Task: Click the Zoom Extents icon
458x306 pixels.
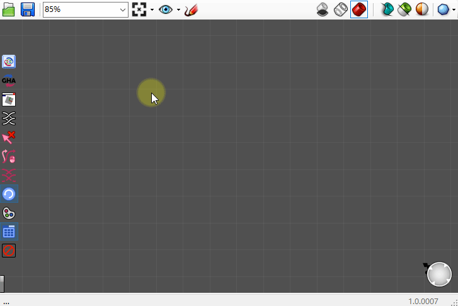Action: click(x=139, y=9)
